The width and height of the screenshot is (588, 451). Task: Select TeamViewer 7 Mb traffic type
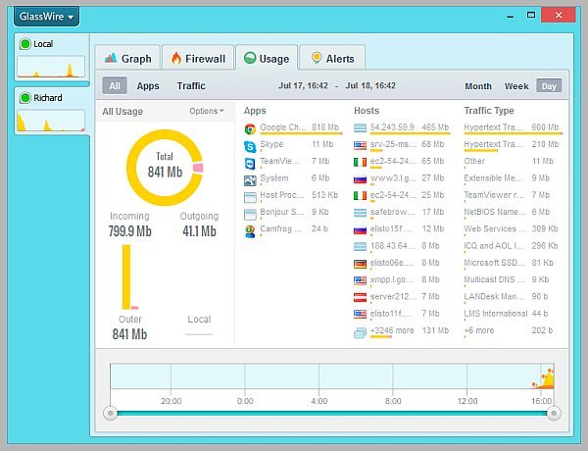pos(513,195)
